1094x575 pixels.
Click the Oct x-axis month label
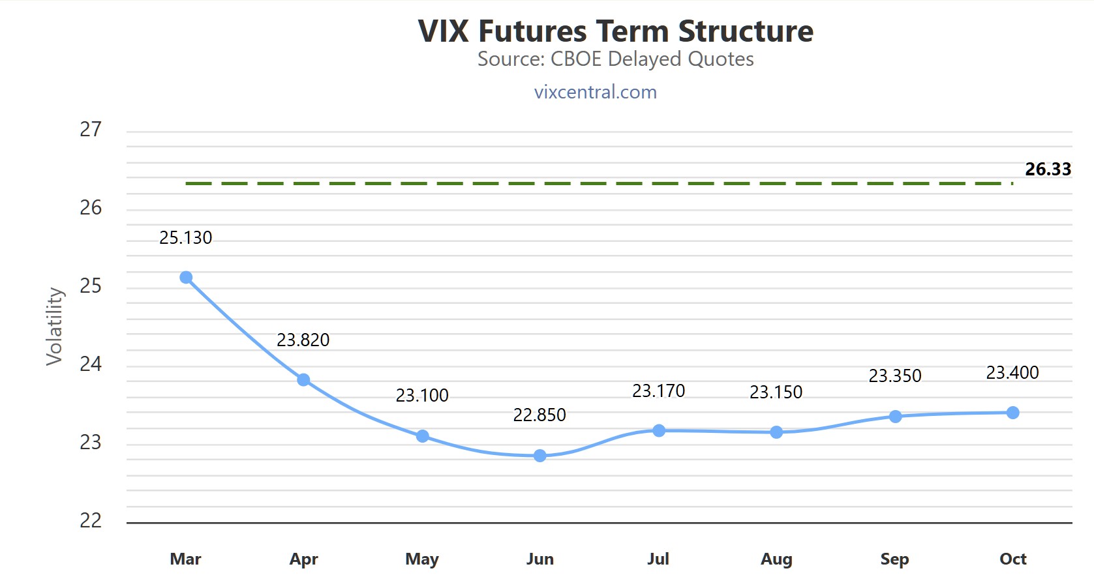coord(1012,559)
